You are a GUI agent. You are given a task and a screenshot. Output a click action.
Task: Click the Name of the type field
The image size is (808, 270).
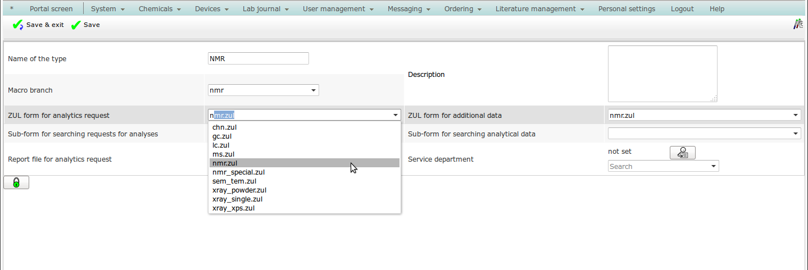(x=258, y=58)
